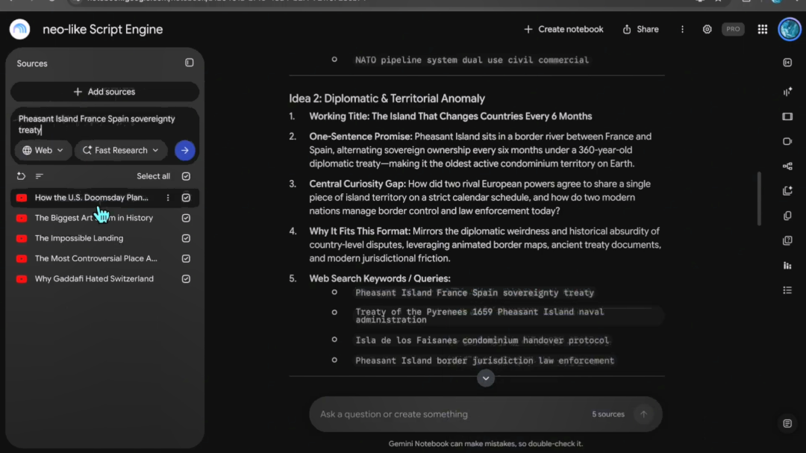Click the Share button
The width and height of the screenshot is (806, 453).
point(640,29)
